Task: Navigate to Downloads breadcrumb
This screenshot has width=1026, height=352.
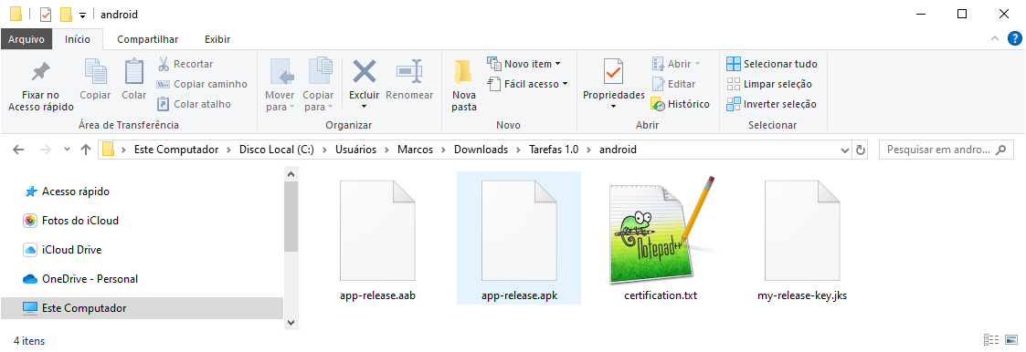Action: coord(481,150)
